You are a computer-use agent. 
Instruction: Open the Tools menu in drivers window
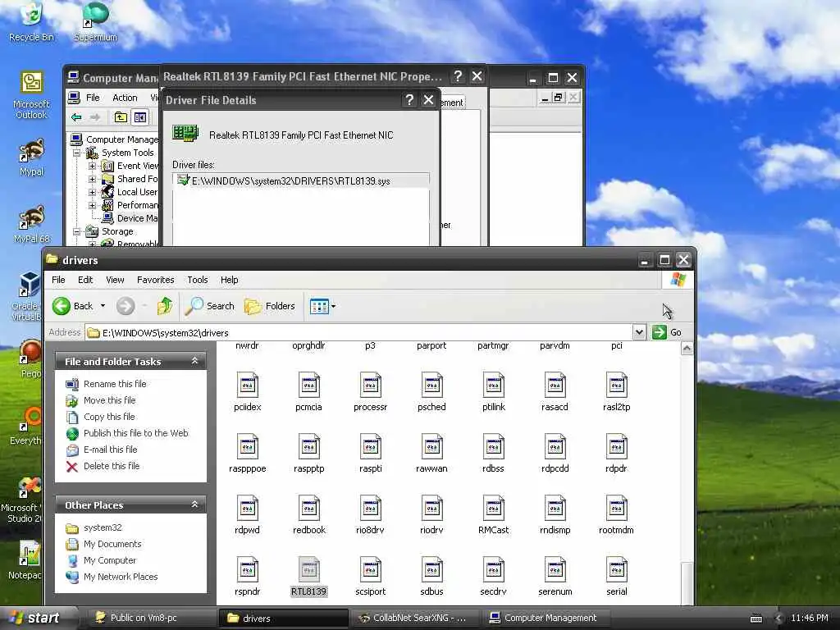pyautogui.click(x=197, y=280)
